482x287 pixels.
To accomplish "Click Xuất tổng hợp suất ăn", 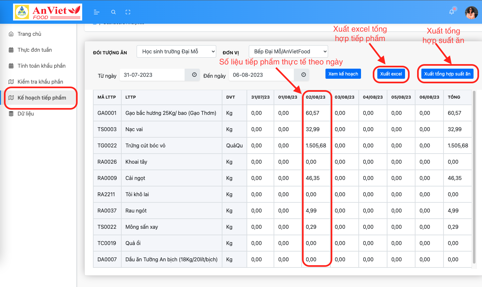I will coord(448,74).
